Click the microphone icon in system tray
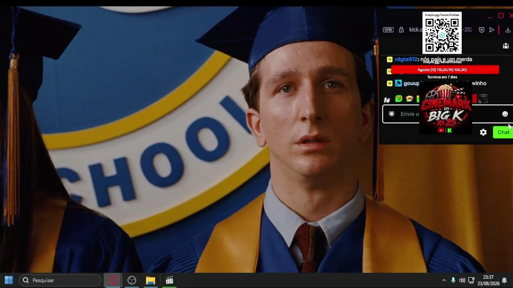The width and height of the screenshot is (513, 288). (453, 280)
